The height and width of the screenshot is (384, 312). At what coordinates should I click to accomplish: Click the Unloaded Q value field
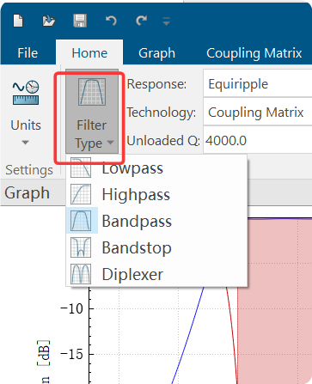pos(258,140)
